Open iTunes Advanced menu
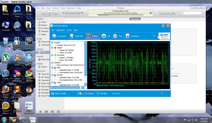The height and width of the screenshot is (123, 212). coord(71,8)
